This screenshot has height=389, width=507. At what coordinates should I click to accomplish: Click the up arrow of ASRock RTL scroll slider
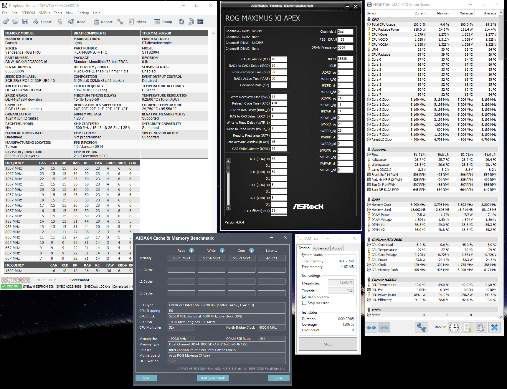[228, 160]
